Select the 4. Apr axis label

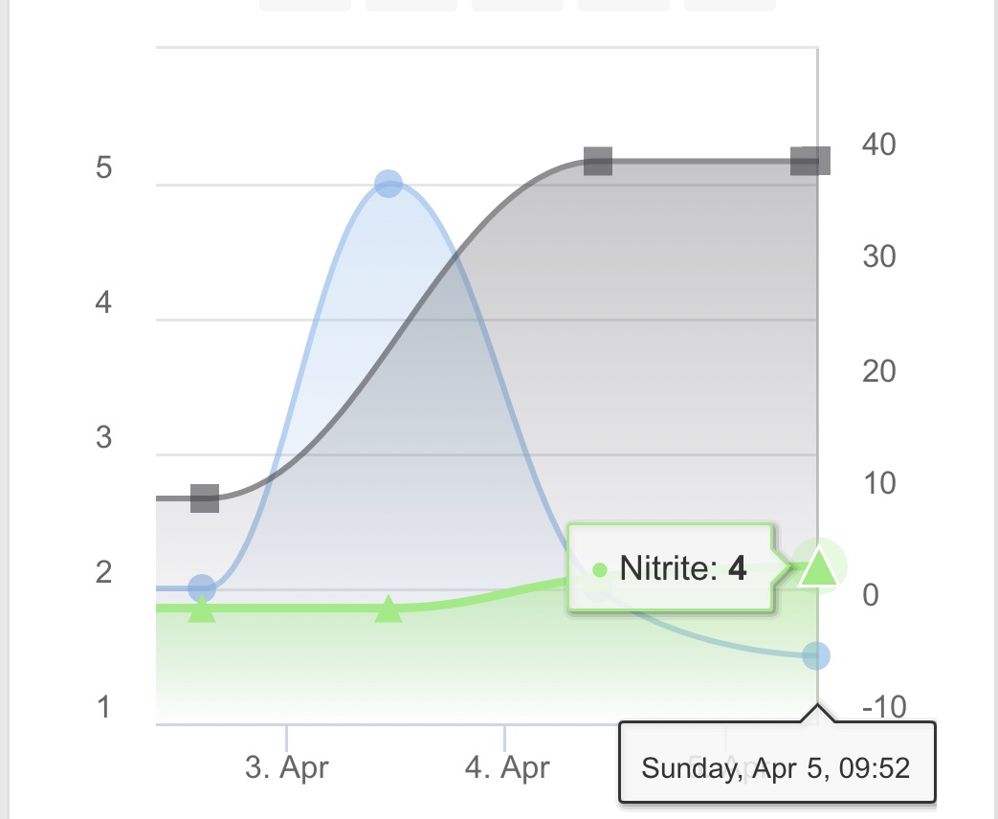pyautogui.click(x=507, y=766)
